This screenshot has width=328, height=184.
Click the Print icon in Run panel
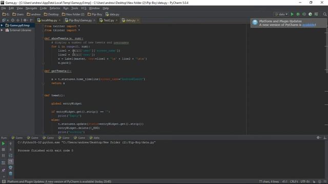[10, 168]
